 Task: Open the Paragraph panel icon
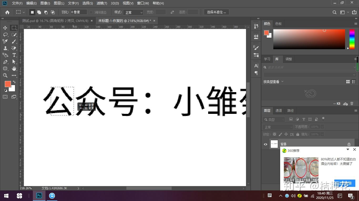click(256, 73)
